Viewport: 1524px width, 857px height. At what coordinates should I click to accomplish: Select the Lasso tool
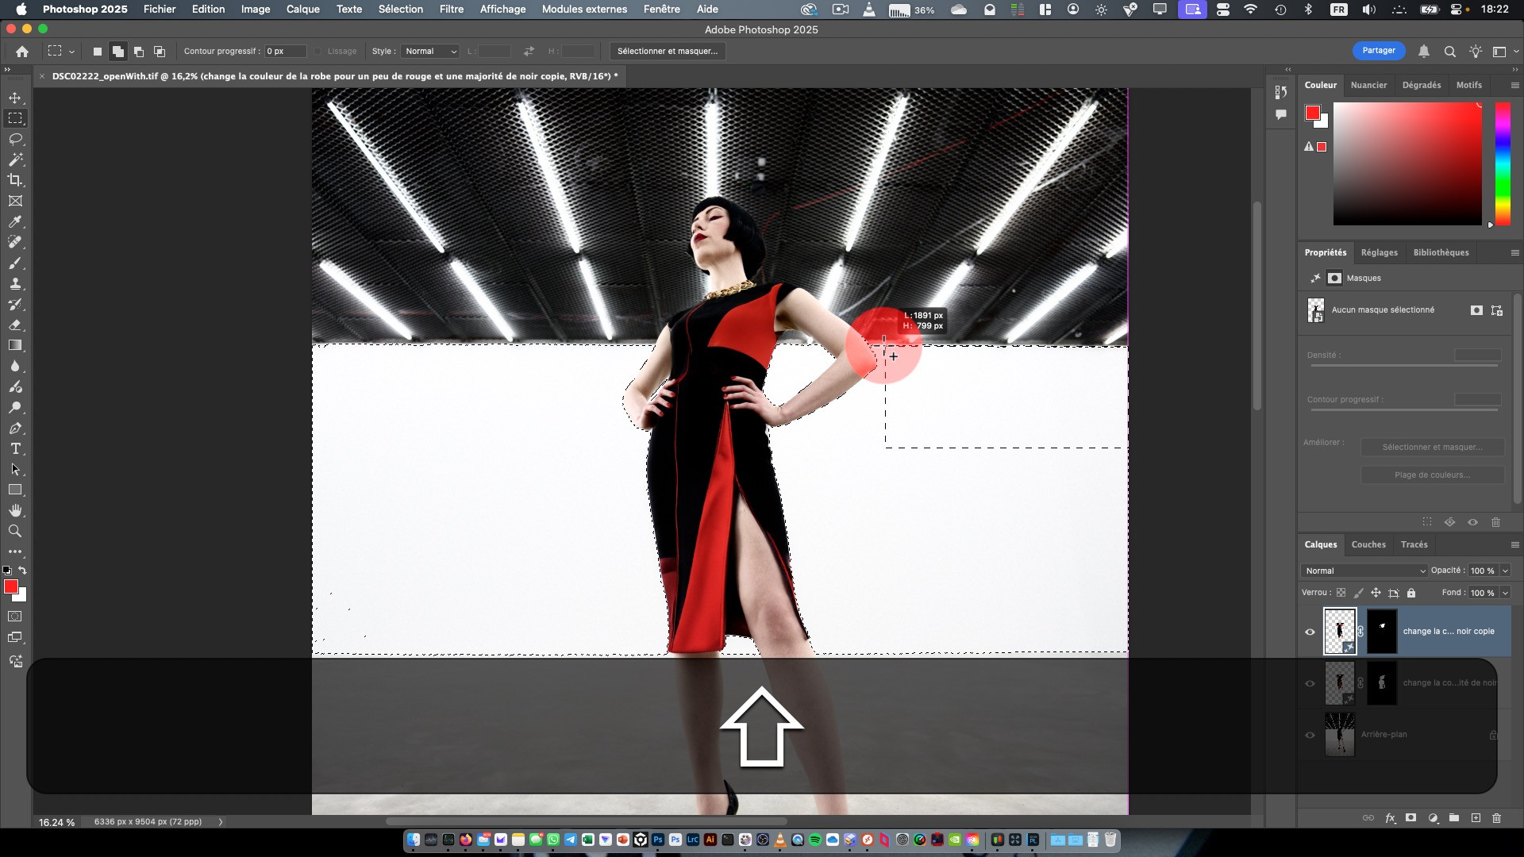tap(15, 139)
